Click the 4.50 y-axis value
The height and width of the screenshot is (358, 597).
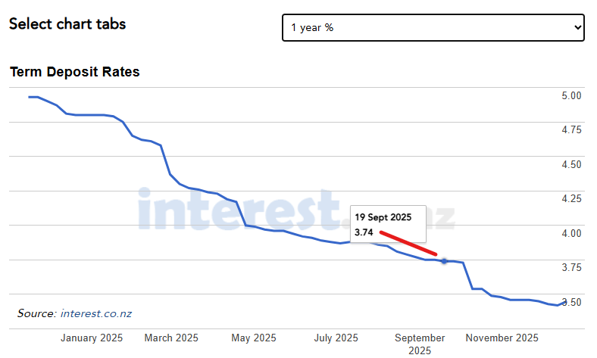571,164
